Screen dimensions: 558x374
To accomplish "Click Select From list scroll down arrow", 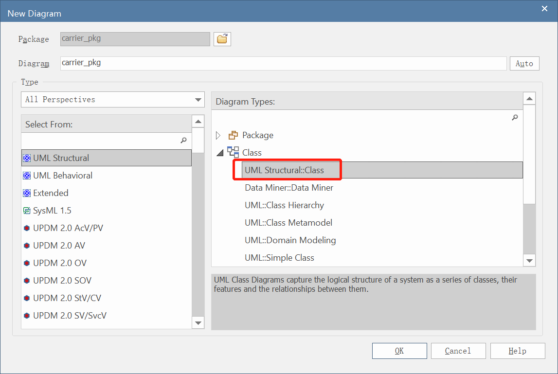I will click(198, 323).
